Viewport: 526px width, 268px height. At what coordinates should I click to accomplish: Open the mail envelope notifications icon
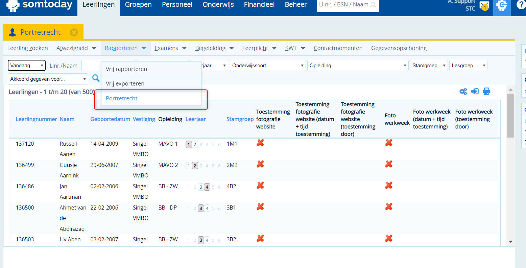coord(484,6)
